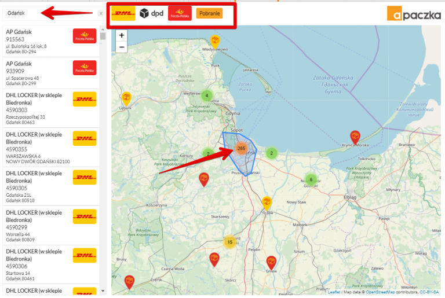
Task: Open the OpenStreetMap attribution link
Action: [380, 292]
